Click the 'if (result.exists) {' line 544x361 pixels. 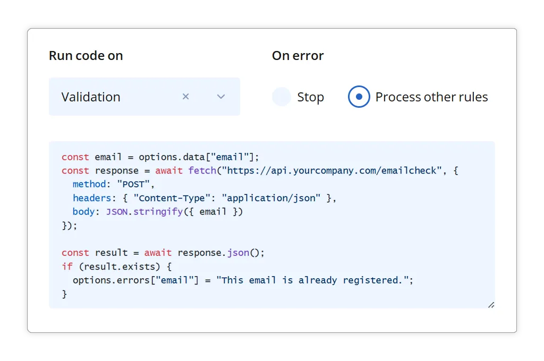pos(116,267)
